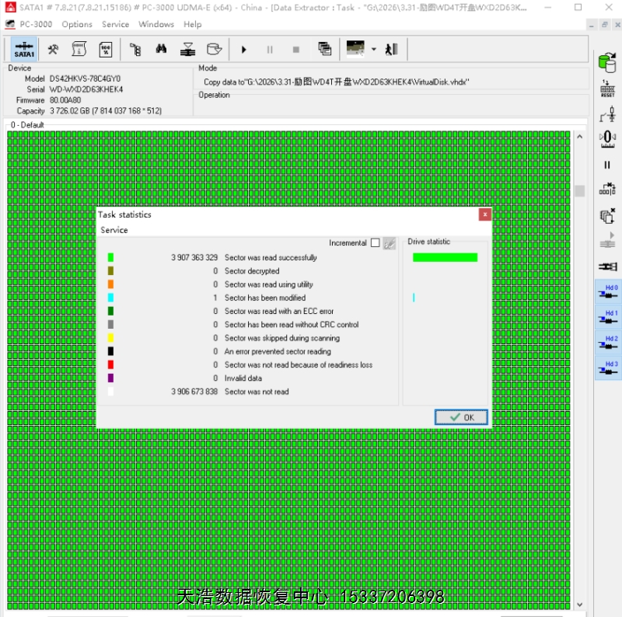Open the Options menu
The width and height of the screenshot is (622, 617).
click(77, 24)
